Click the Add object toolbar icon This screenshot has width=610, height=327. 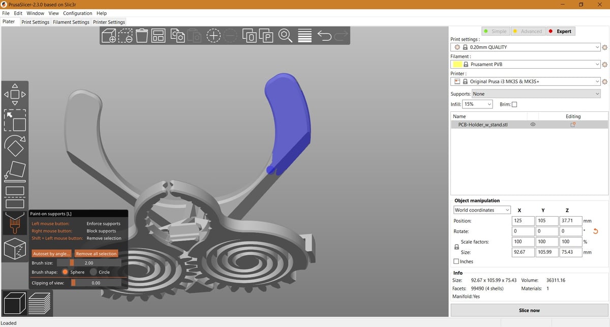[x=109, y=36]
